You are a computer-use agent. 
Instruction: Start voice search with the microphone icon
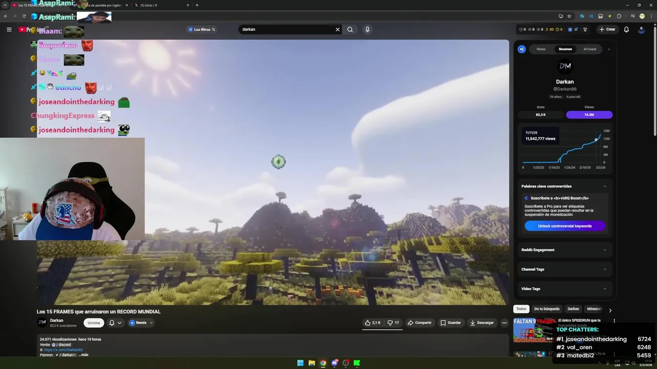pos(367,29)
